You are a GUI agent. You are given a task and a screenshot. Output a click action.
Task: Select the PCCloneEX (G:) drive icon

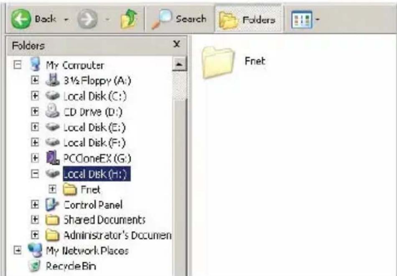point(52,158)
